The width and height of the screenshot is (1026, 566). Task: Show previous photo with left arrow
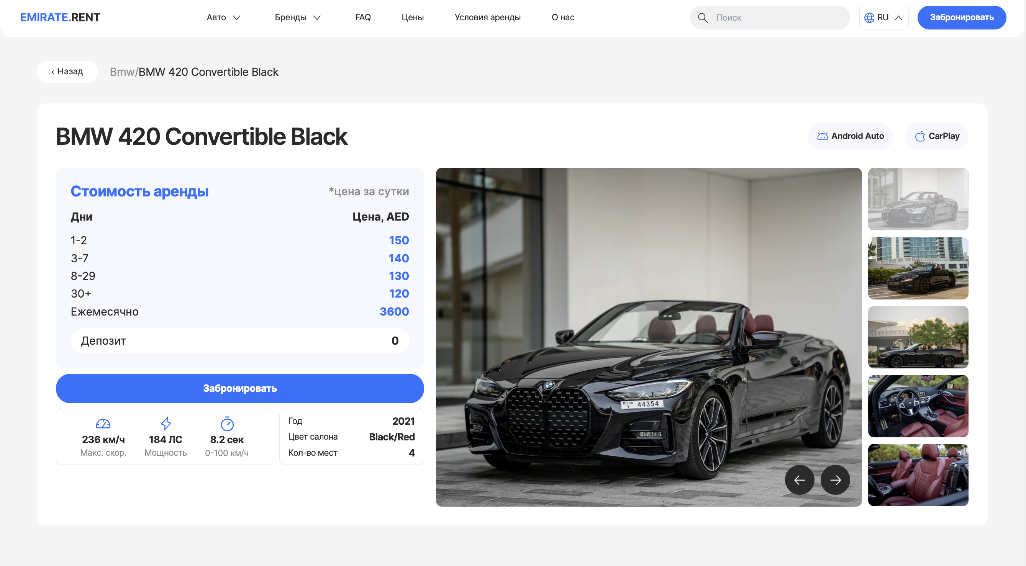click(799, 480)
